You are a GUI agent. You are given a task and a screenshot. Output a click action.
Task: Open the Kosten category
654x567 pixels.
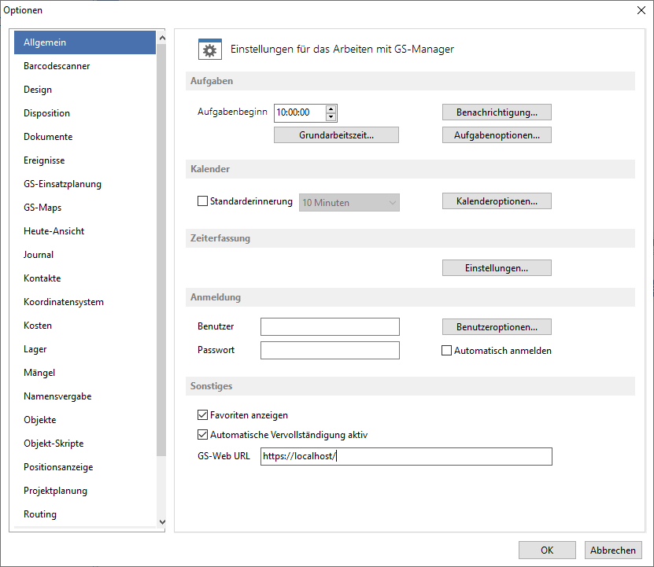click(85, 326)
